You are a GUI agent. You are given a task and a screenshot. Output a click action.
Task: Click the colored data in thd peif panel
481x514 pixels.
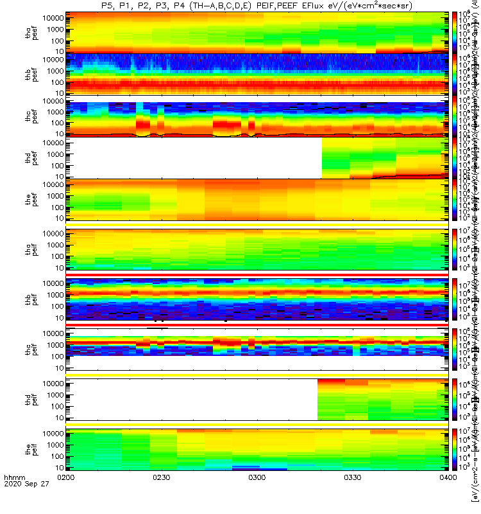[383, 399]
